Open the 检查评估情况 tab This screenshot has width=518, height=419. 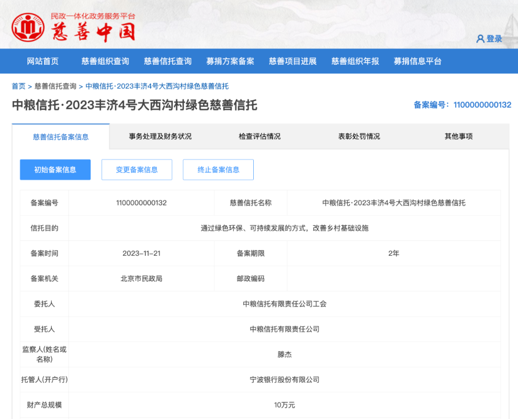point(259,136)
